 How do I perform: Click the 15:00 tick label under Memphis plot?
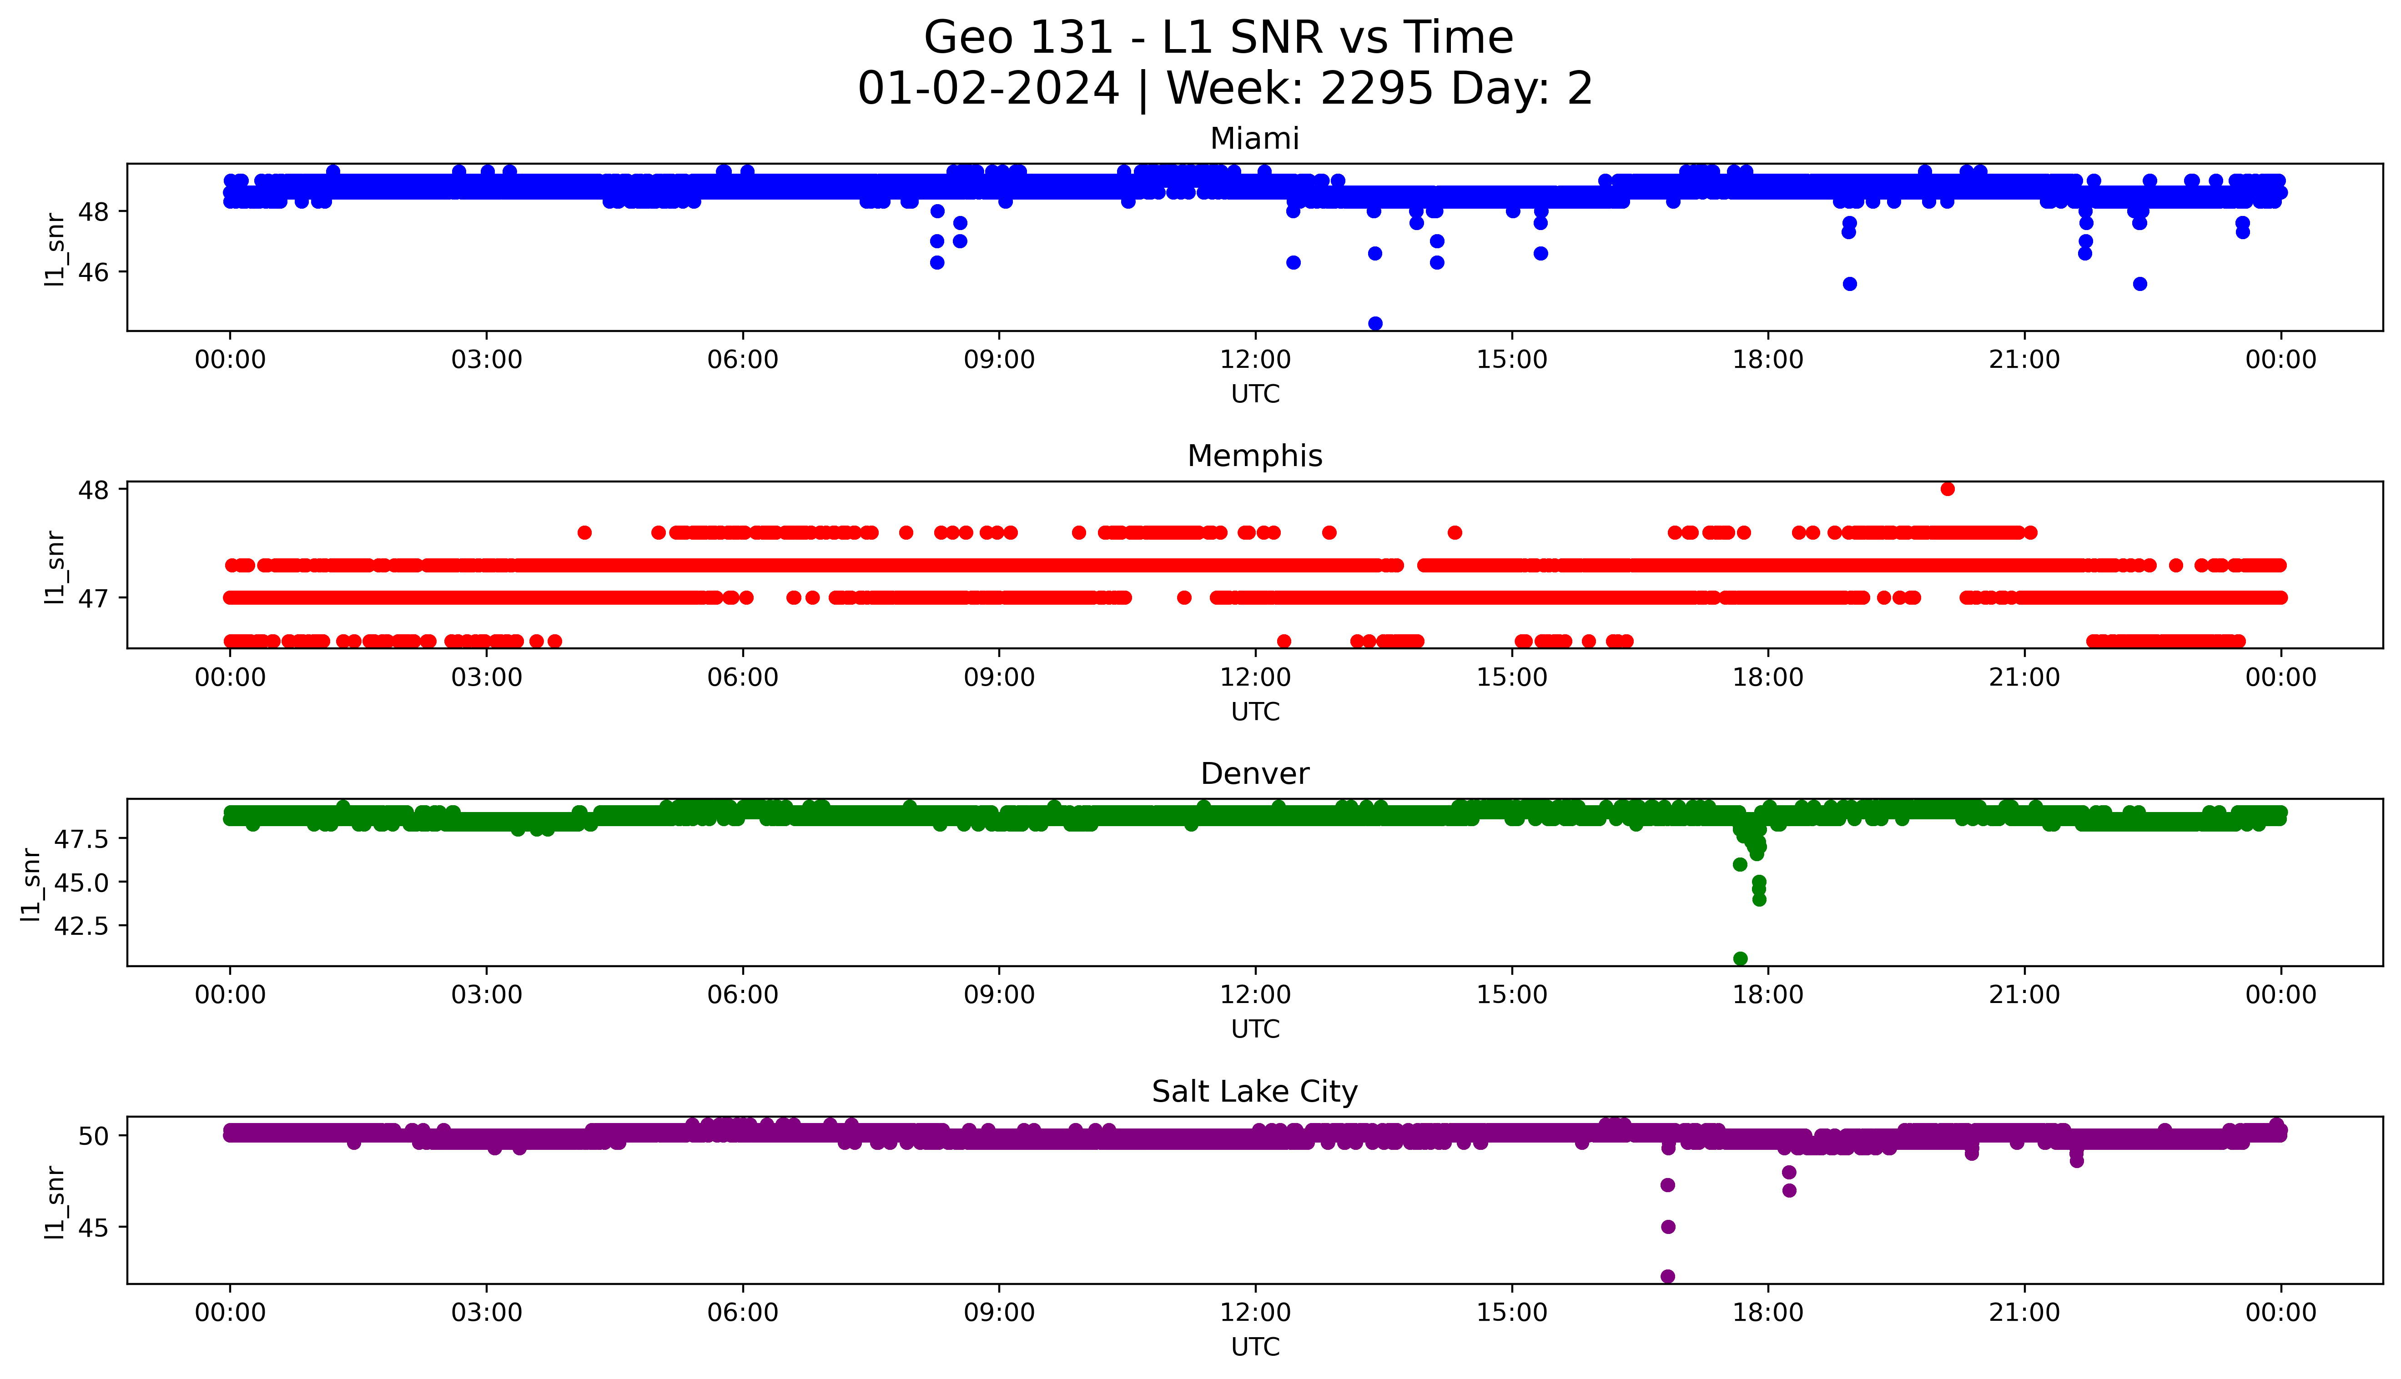click(1513, 677)
